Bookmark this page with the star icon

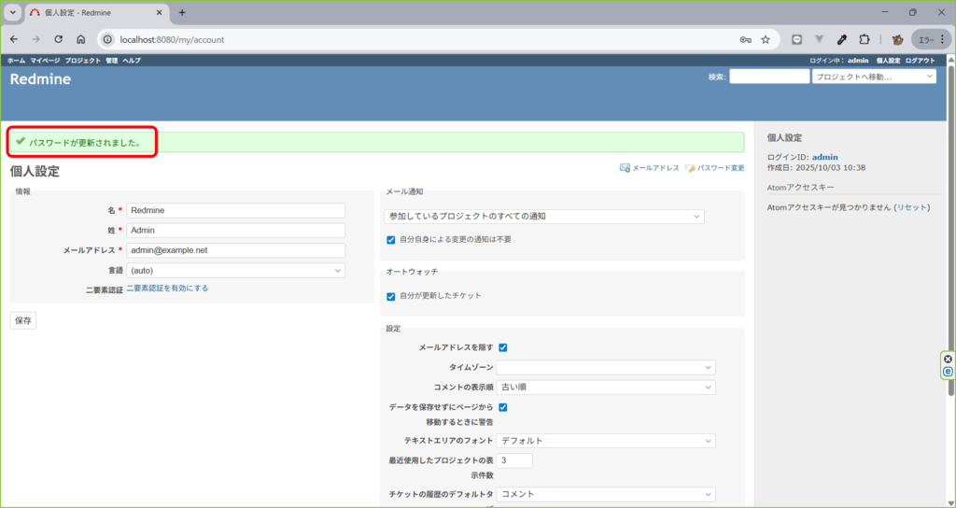coord(766,39)
